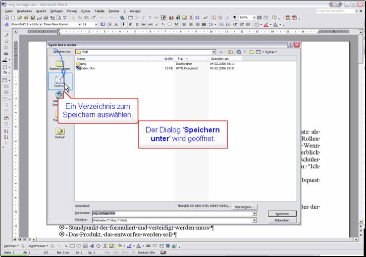This screenshot has width=366, height=257.
Task: Click the 'Titel ändern...' button
Action: coord(244,207)
